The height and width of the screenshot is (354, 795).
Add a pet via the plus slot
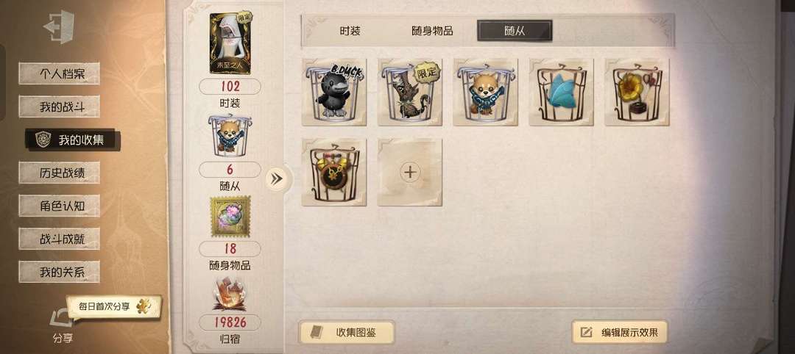(410, 173)
